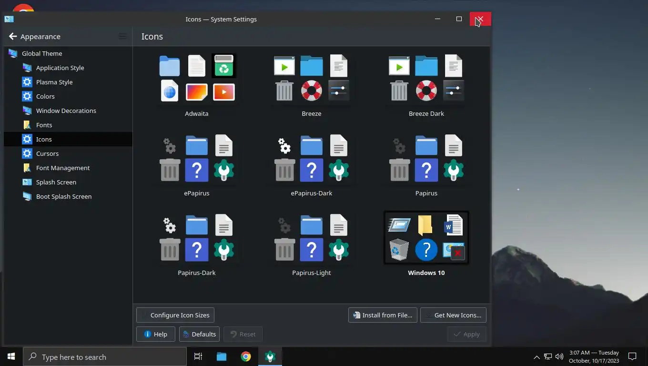Close the System Settings window
Screen dimensions: 648x366
(480, 19)
